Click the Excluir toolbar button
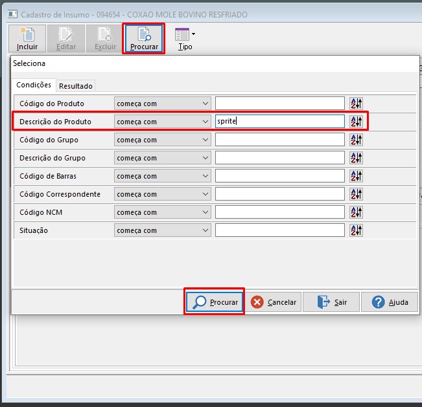This screenshot has height=407, width=422. [105, 39]
